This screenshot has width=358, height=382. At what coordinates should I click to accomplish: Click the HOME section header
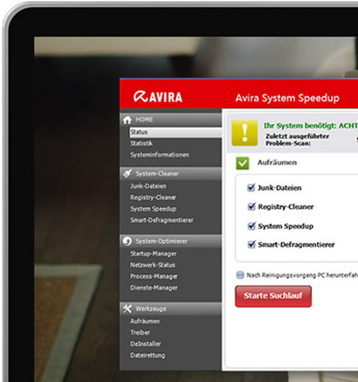pos(171,120)
